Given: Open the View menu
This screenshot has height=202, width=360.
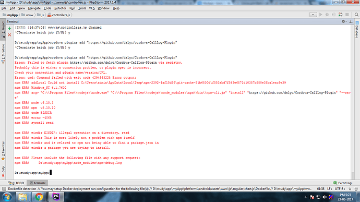Looking at the screenshot, I should point(21,8).
